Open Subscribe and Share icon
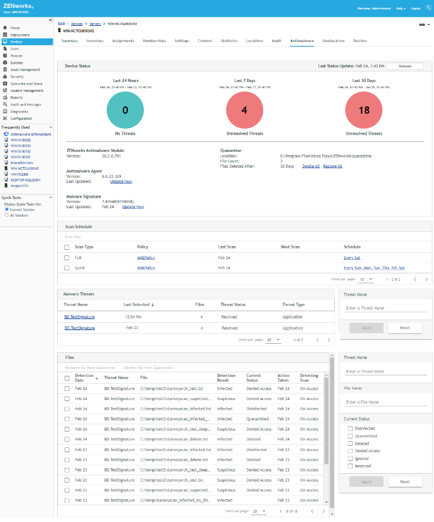434x522 pixels. coord(5,84)
